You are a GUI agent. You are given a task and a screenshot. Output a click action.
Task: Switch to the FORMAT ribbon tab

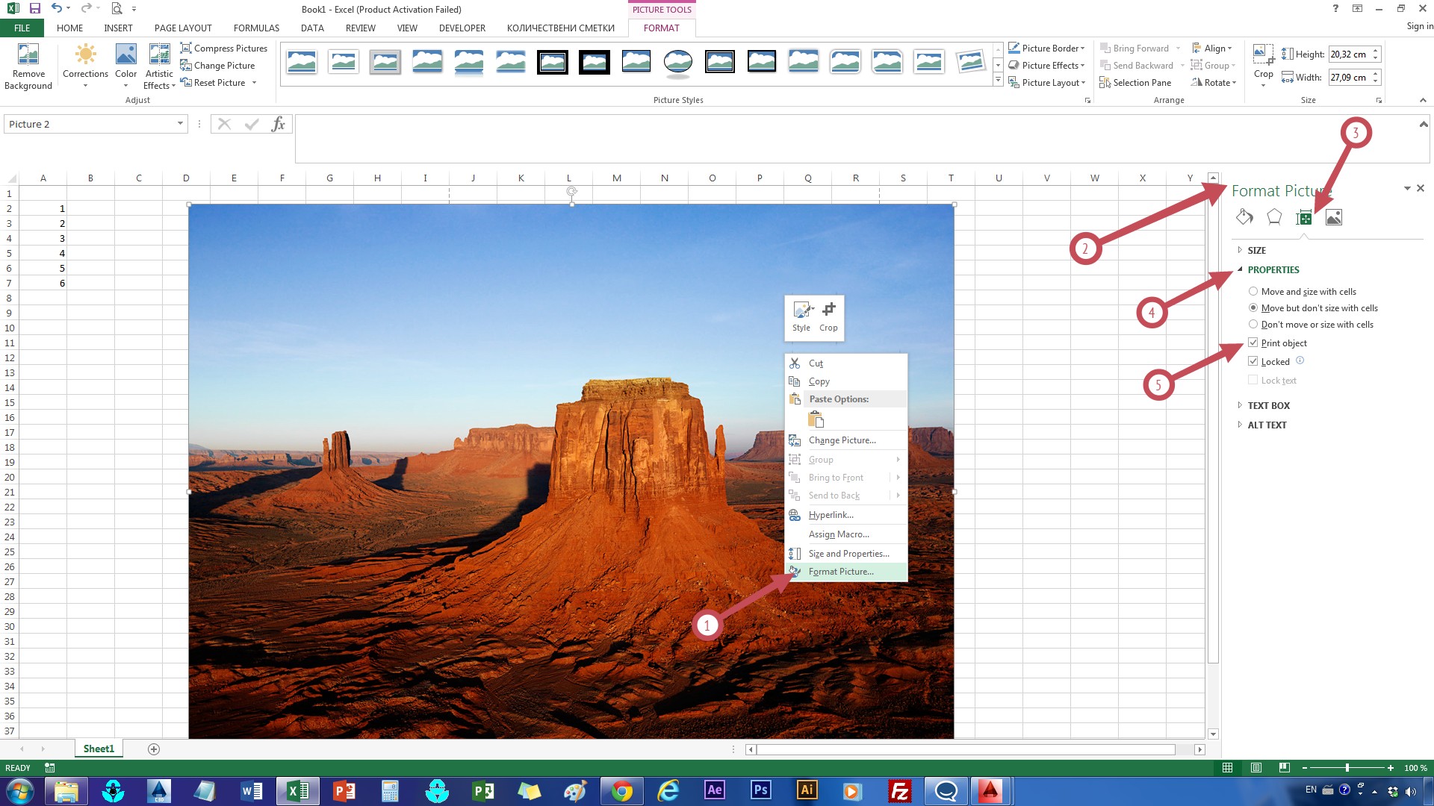(662, 28)
